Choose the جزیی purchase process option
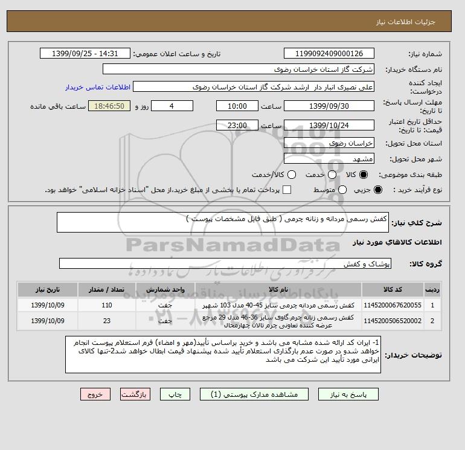Image resolution: width=465 pixels, height=450 pixels. tap(378, 190)
